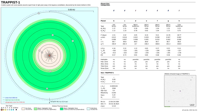This screenshot has height=111, width=198.
Task: Click the To Earth direction arrow
Action: (x=49, y=101)
